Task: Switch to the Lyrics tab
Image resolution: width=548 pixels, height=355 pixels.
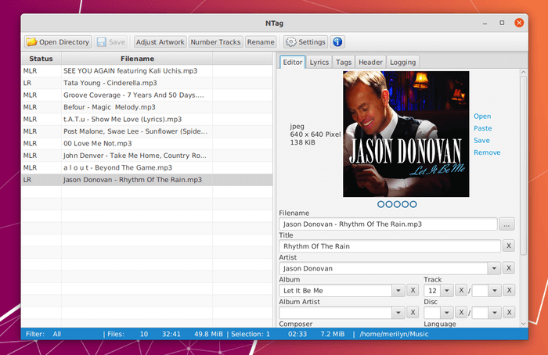Action: (319, 62)
